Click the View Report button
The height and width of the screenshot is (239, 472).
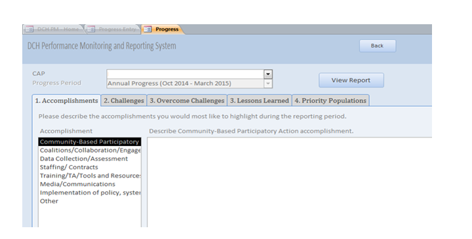click(351, 81)
